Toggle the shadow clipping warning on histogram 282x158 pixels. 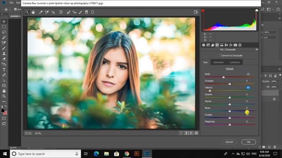pyautogui.click(x=203, y=11)
